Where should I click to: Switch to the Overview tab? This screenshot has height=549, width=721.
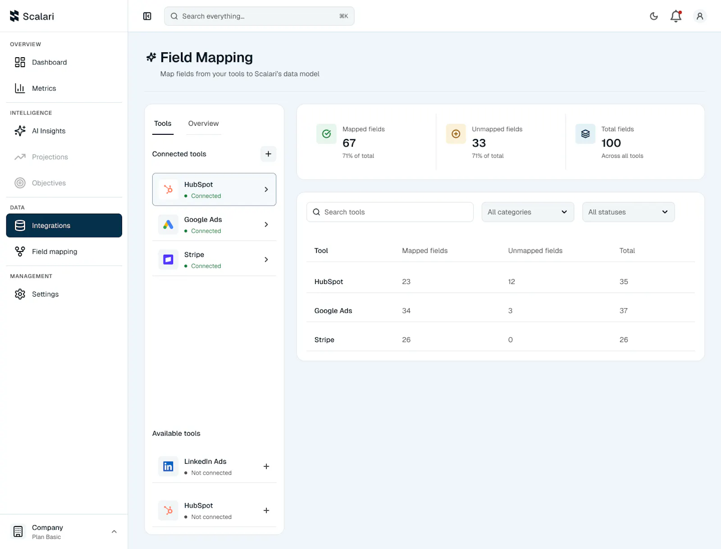click(x=203, y=124)
